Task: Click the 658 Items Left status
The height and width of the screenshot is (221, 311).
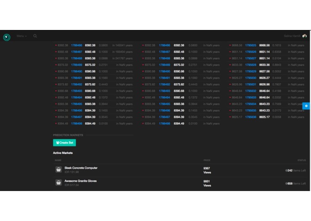Action: click(x=295, y=183)
